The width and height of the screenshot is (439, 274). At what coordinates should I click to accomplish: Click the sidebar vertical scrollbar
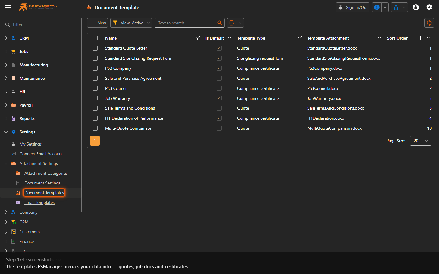pos(81,115)
